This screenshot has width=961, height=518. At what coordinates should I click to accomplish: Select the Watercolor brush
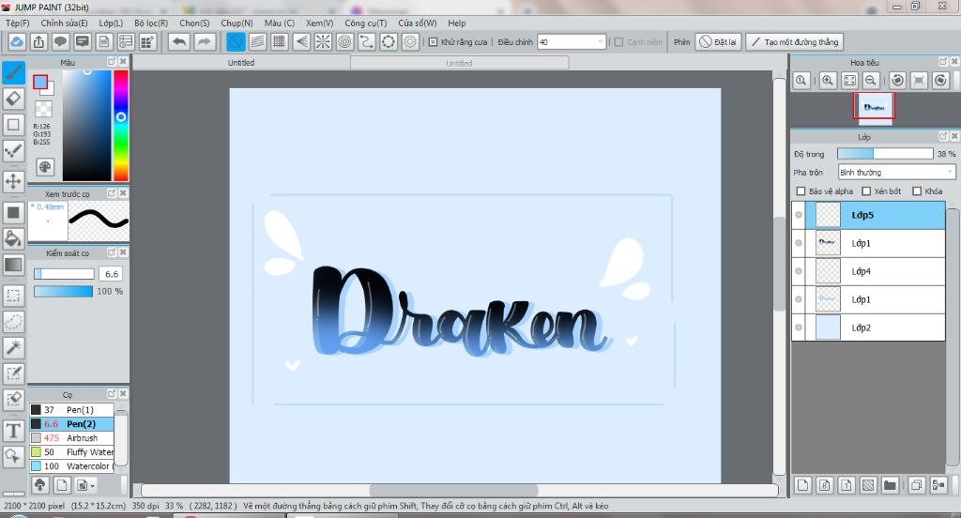tap(71, 465)
